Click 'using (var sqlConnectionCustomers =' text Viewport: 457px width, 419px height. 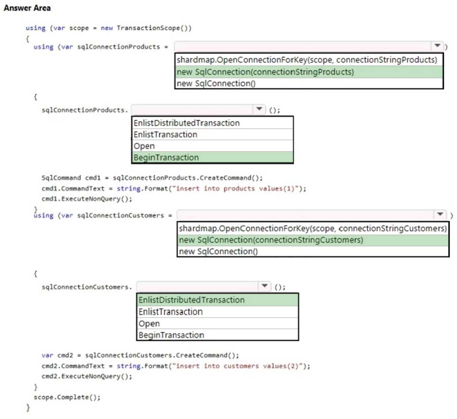[103, 215]
